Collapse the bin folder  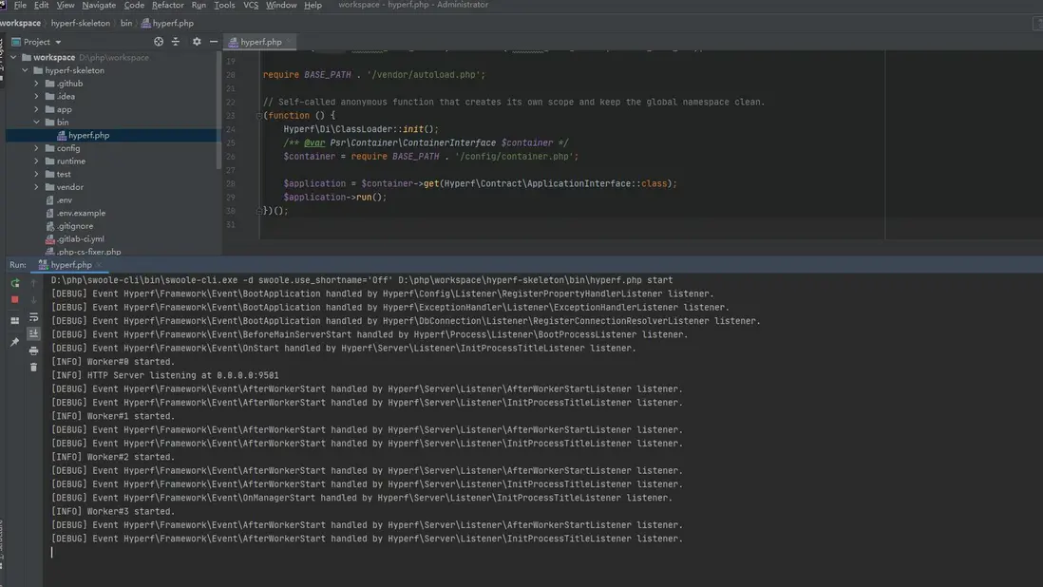(x=37, y=123)
